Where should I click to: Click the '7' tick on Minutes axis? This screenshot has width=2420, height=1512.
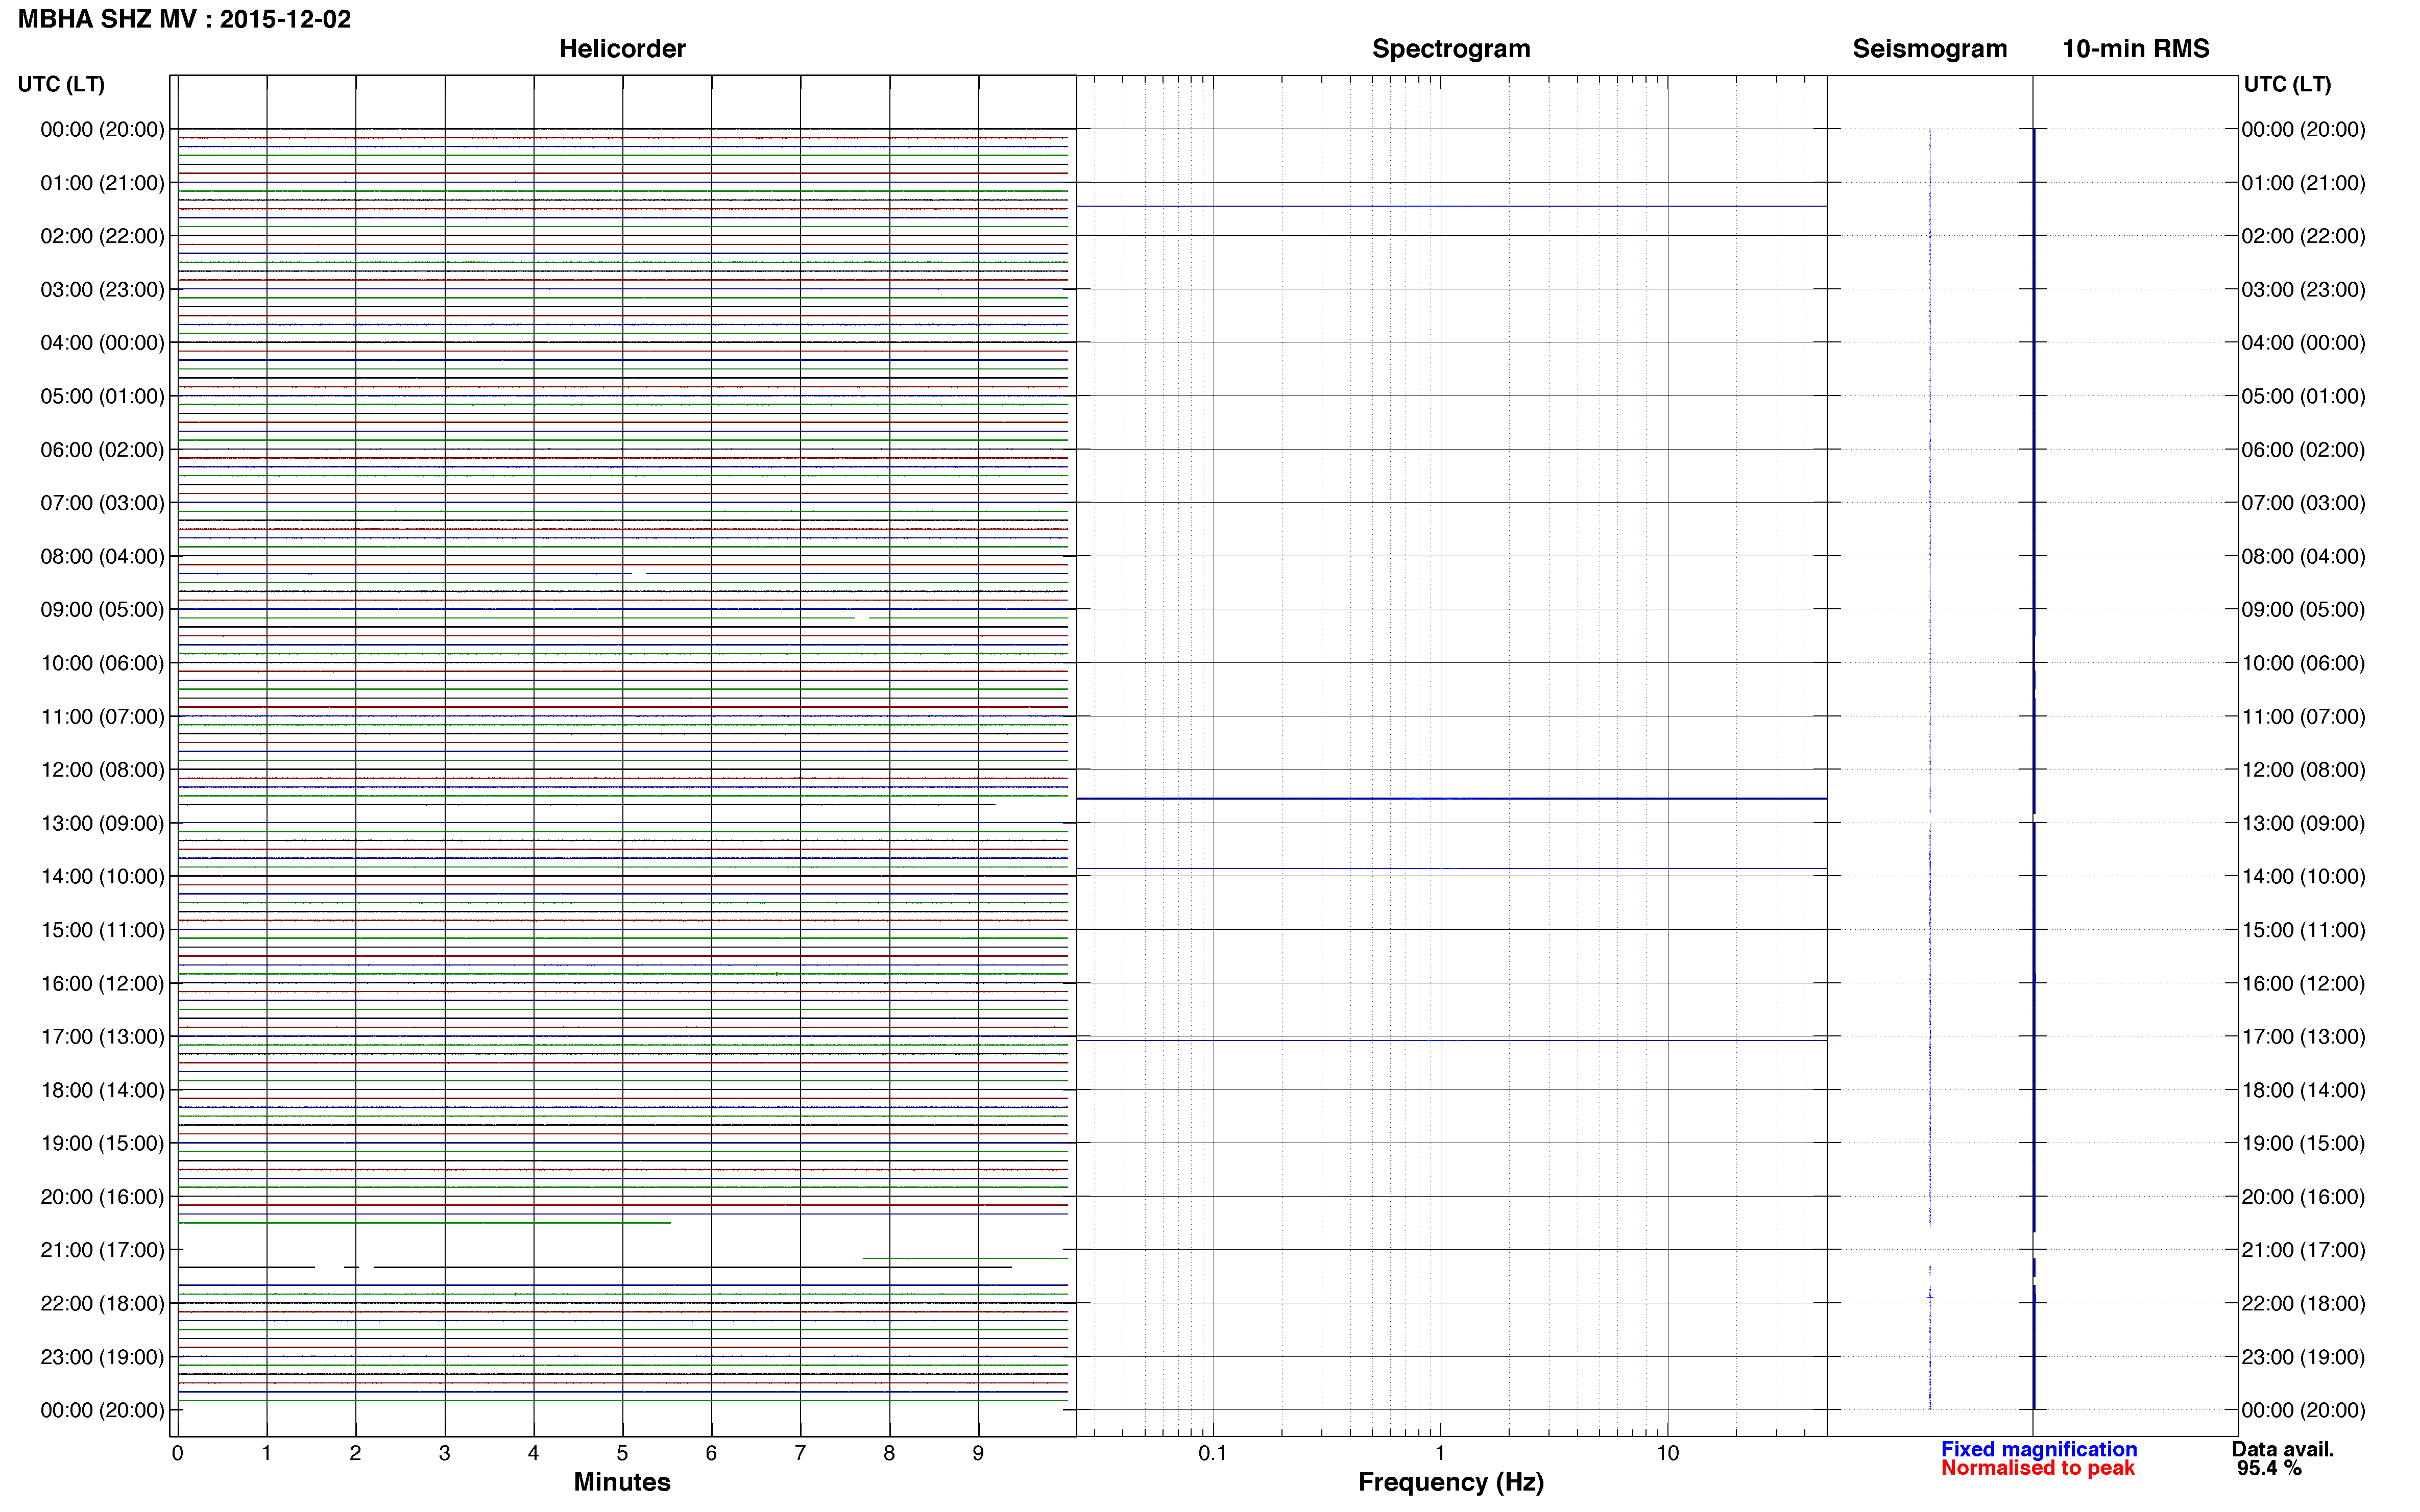[801, 1453]
